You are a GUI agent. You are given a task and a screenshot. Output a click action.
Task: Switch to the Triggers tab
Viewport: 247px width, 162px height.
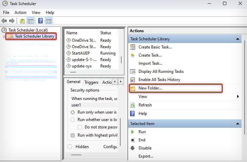coord(91,82)
